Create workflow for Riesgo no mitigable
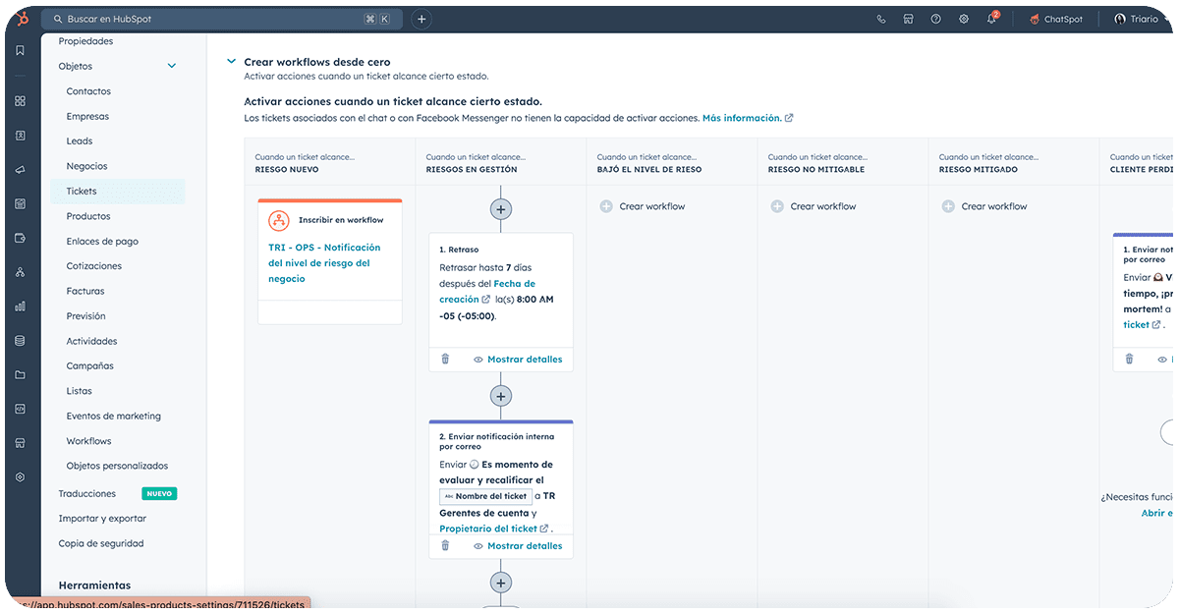1179x614 pixels. [814, 206]
